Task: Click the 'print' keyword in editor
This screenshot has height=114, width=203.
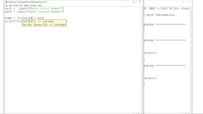Action: 9,21
